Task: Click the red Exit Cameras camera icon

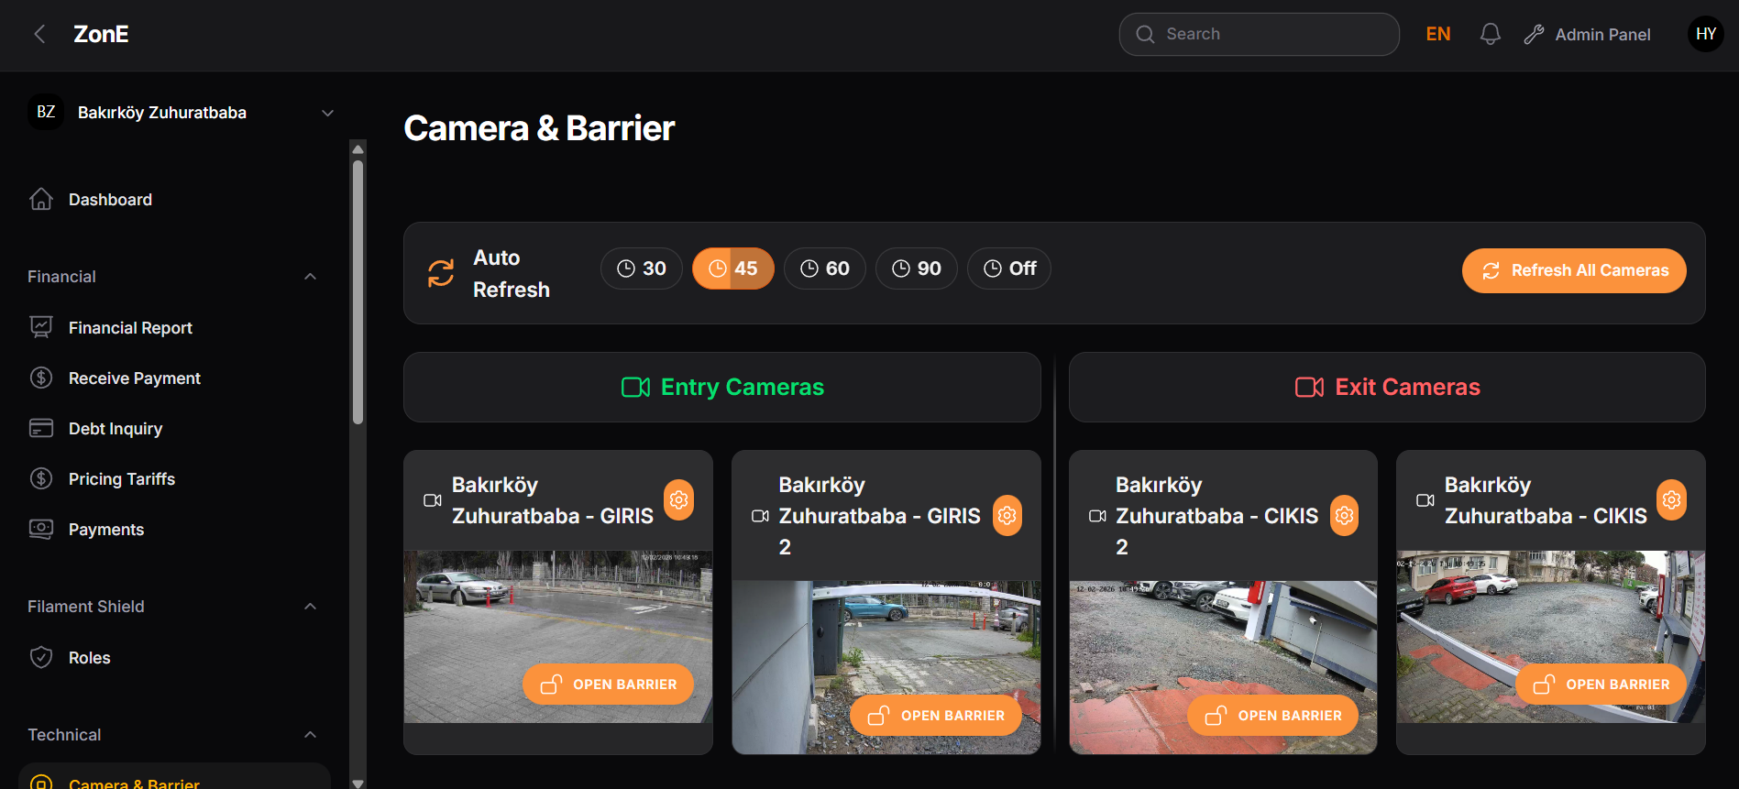Action: [x=1309, y=388]
